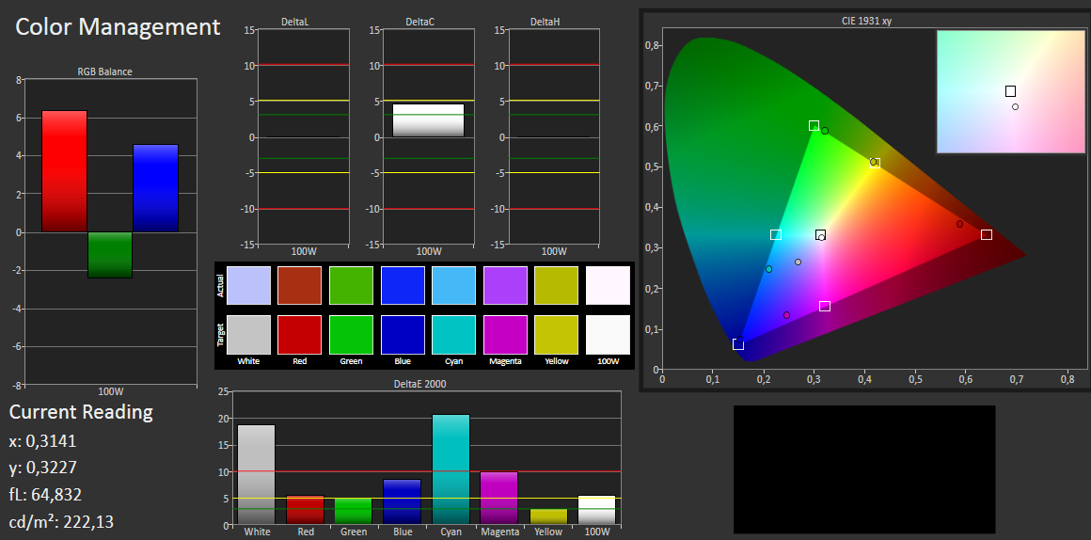The width and height of the screenshot is (1091, 540).
Task: Click the measured cyan point circle on CIE diagram
Action: pos(768,269)
